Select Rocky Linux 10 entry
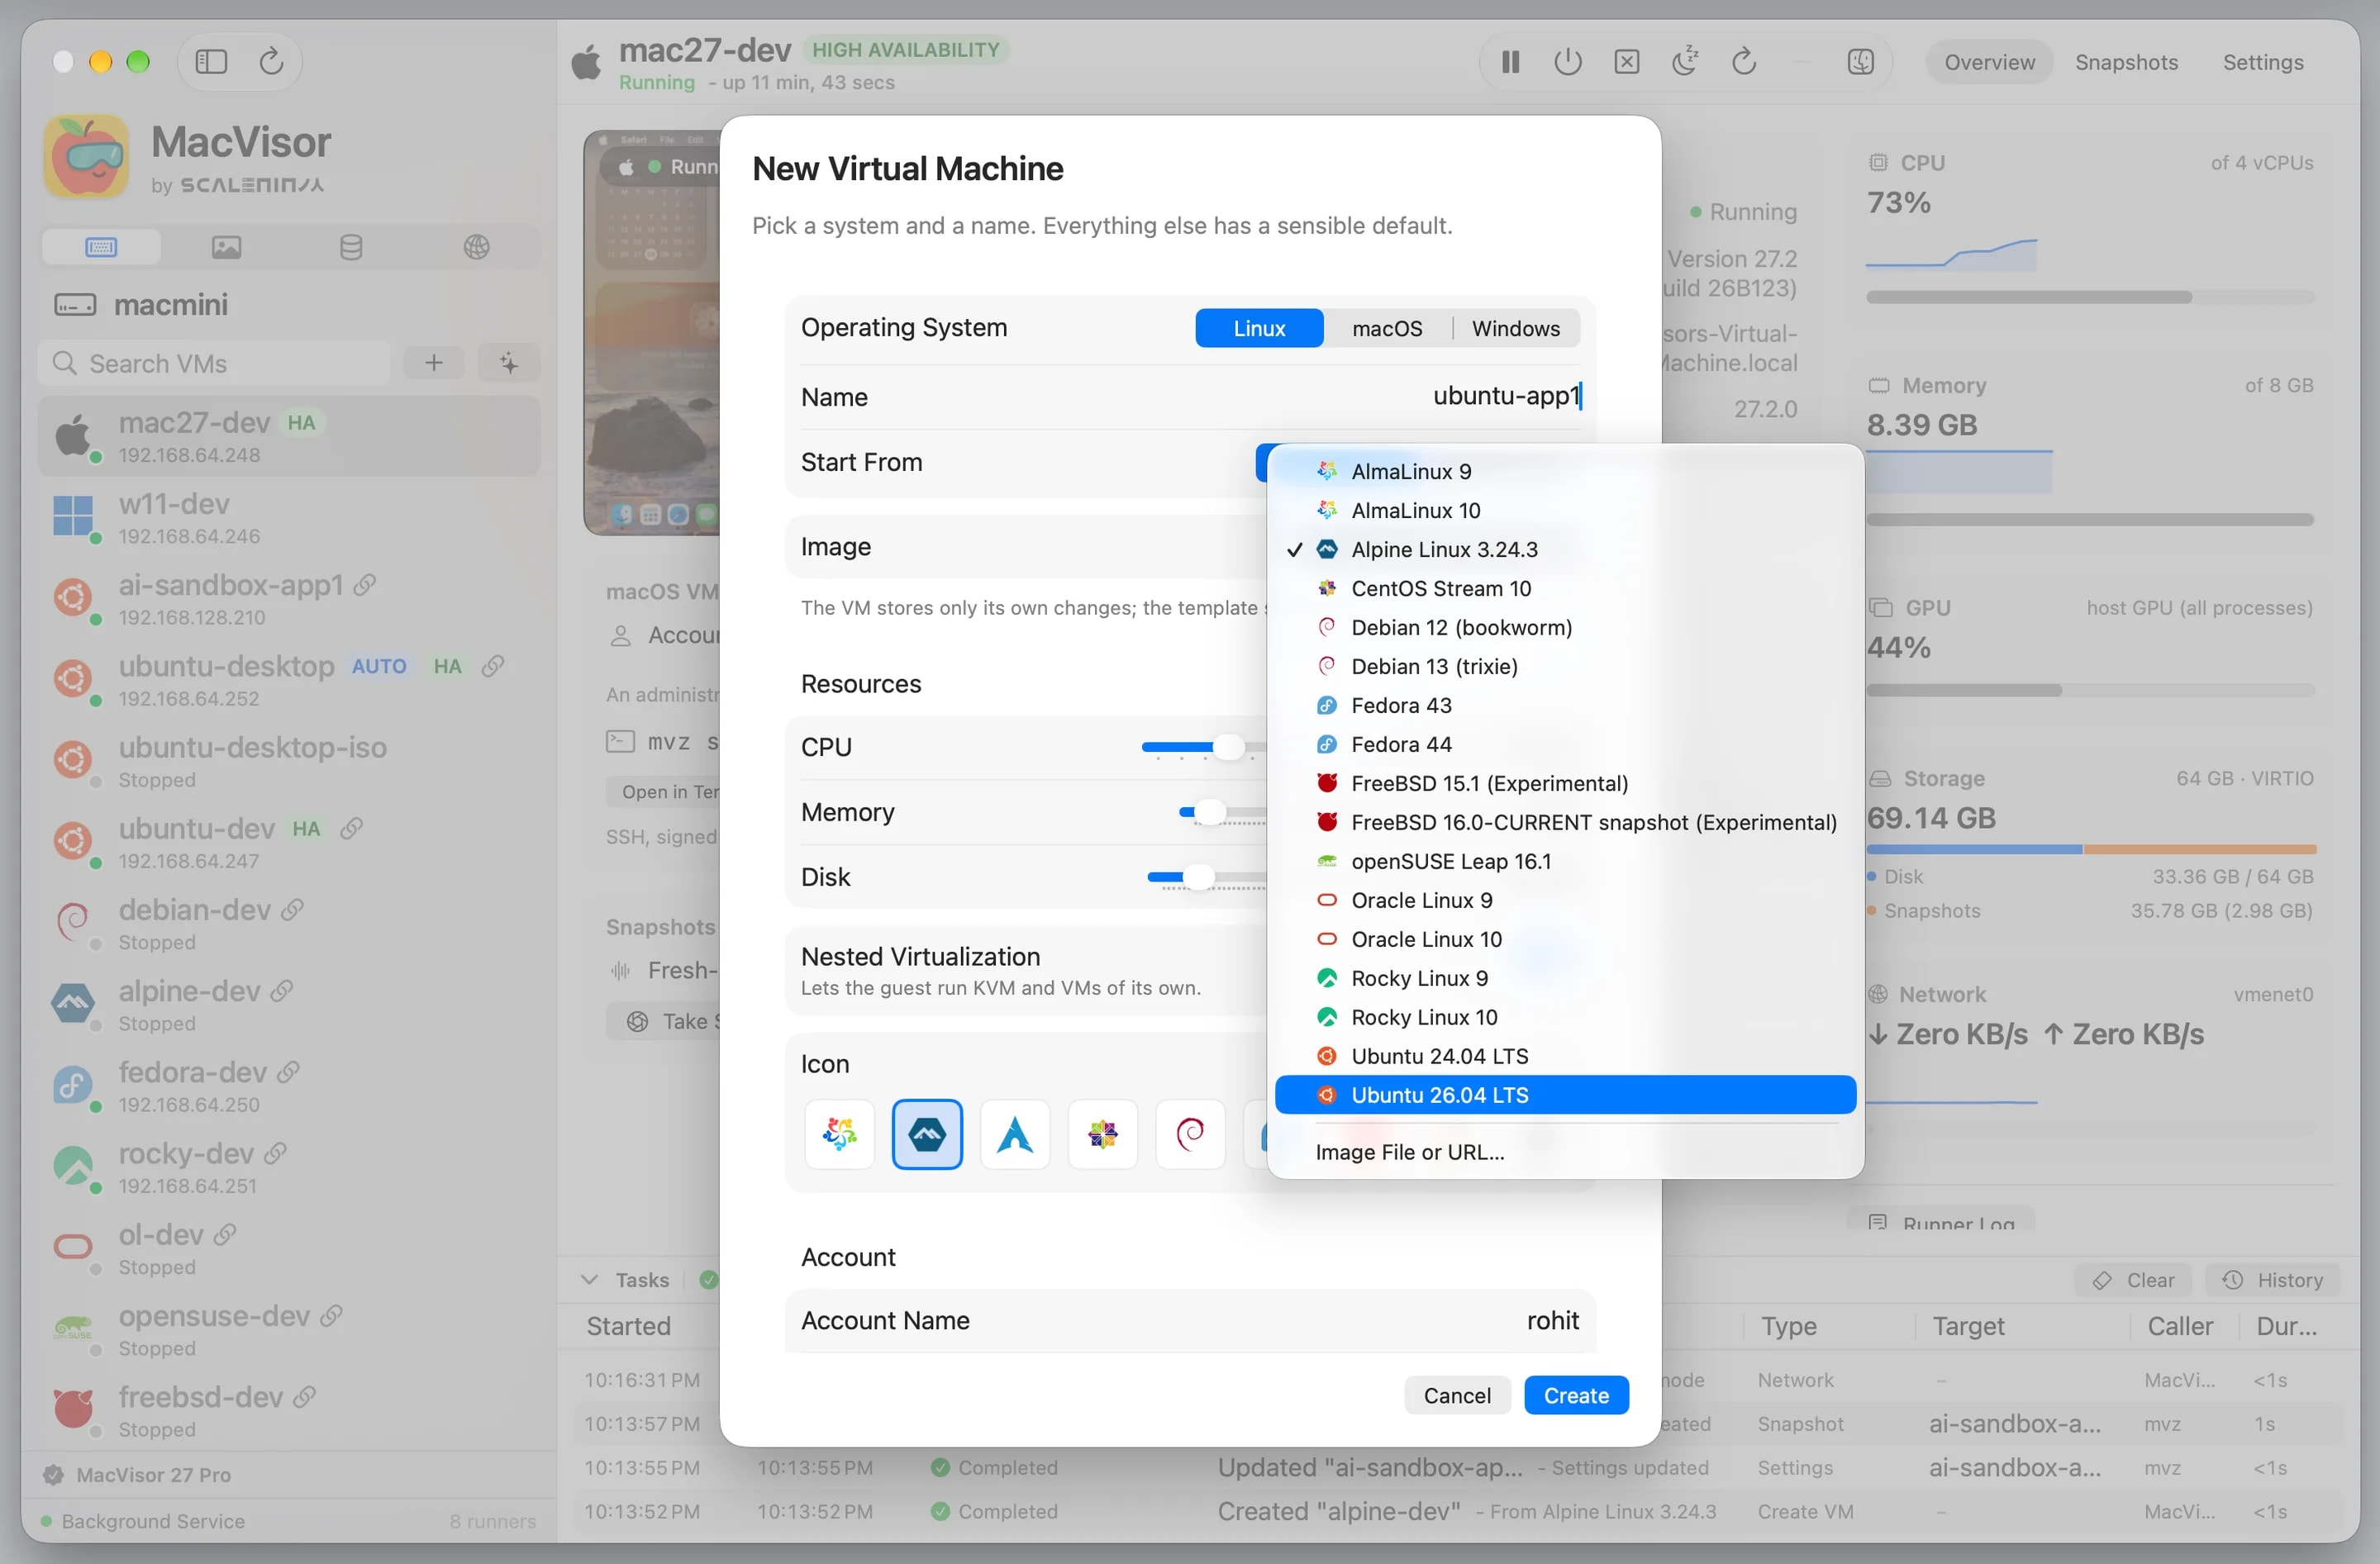 (1565, 1017)
